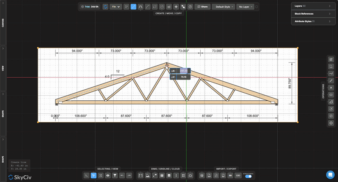Click the ΔY input field
The height and width of the screenshot is (182, 338).
pos(183,77)
